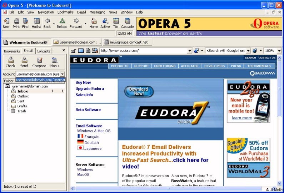The width and height of the screenshot is (284, 193).
Task: Tile the open windows
Action: (x=116, y=23)
